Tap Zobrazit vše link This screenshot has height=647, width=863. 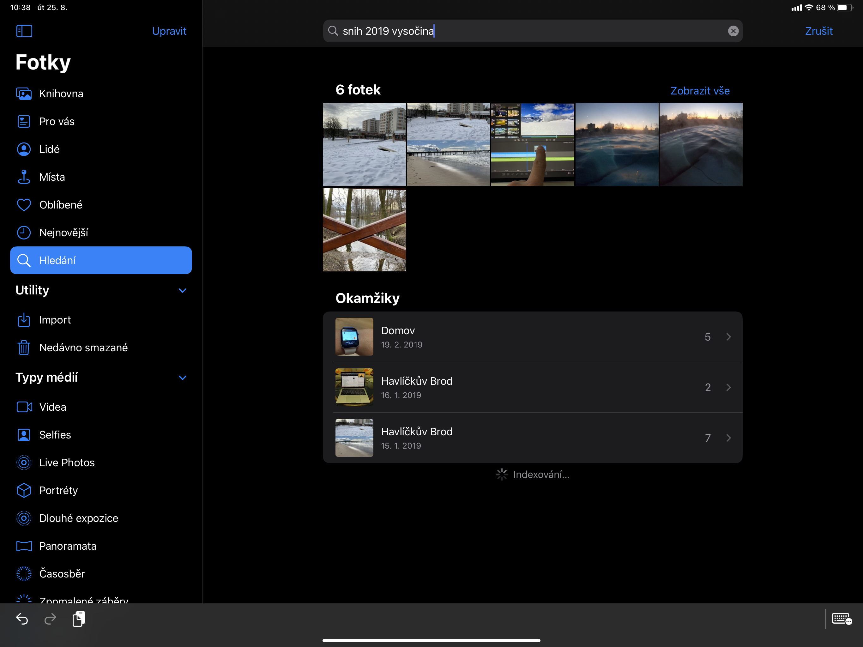[x=700, y=91]
